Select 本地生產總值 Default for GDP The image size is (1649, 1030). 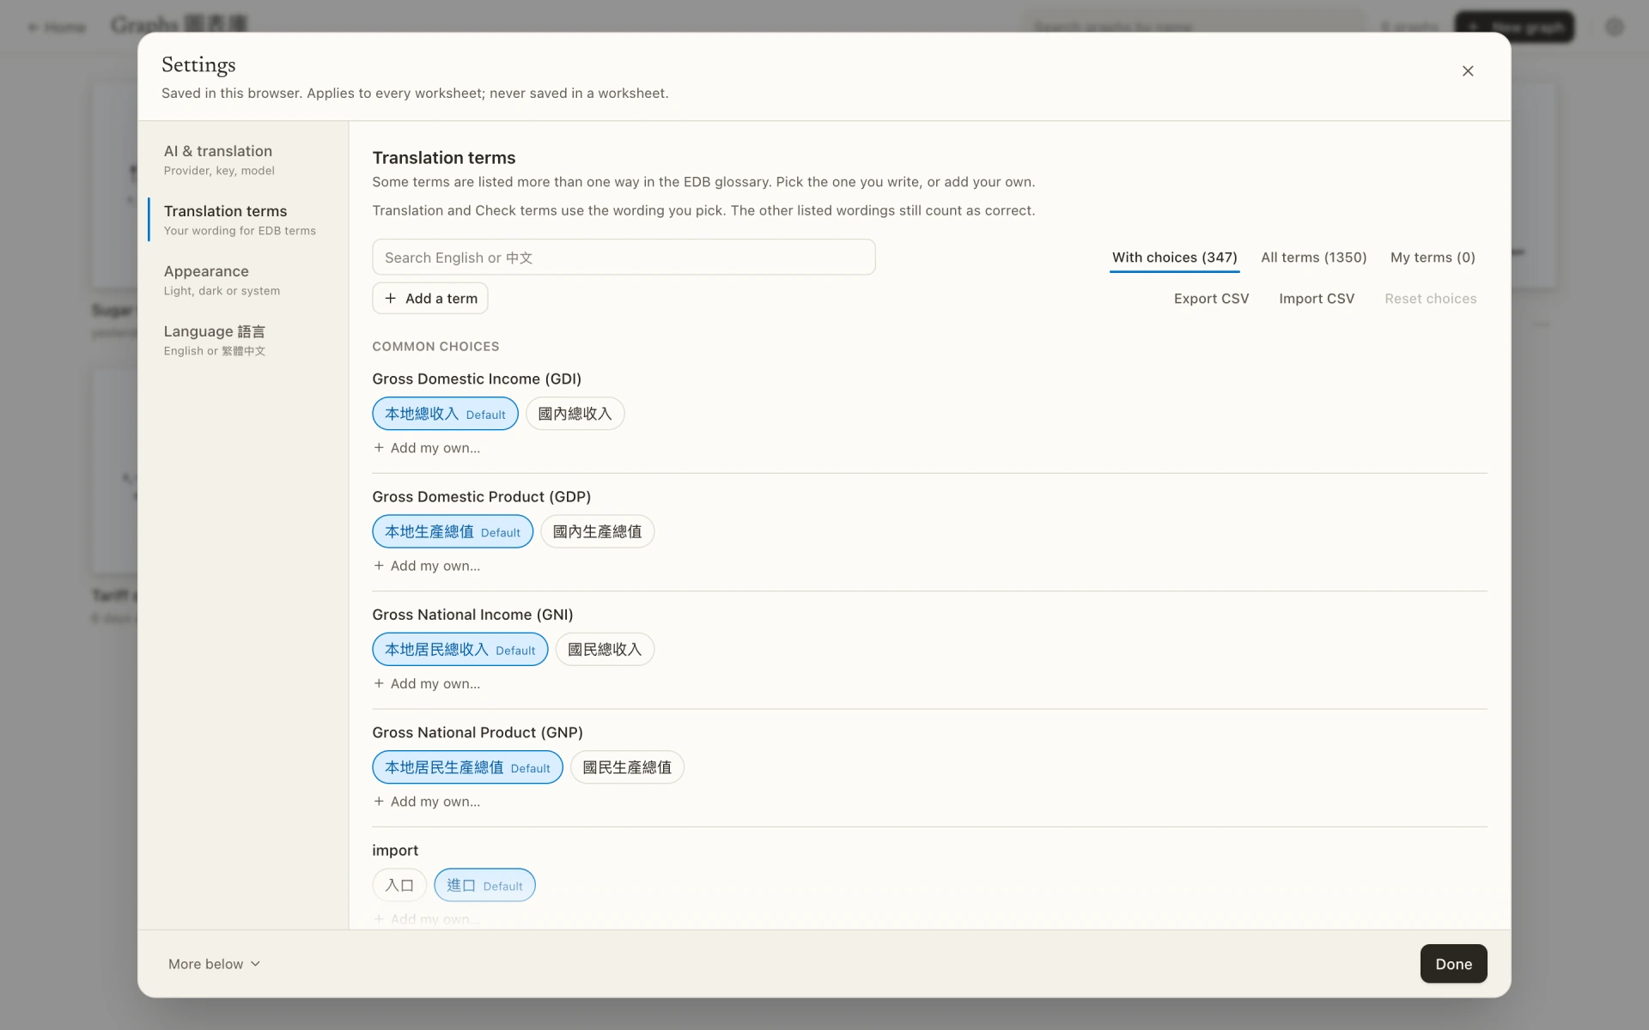453,531
